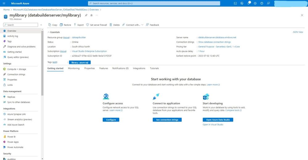This screenshot has width=308, height=160.
Task: Close the mylibrary blade
Action: (x=302, y=15)
